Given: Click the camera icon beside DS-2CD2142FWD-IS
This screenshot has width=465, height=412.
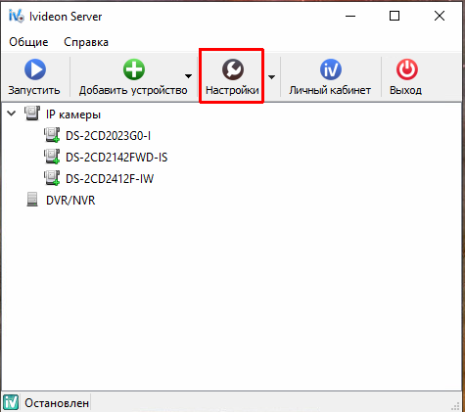Looking at the screenshot, I should [x=52, y=157].
